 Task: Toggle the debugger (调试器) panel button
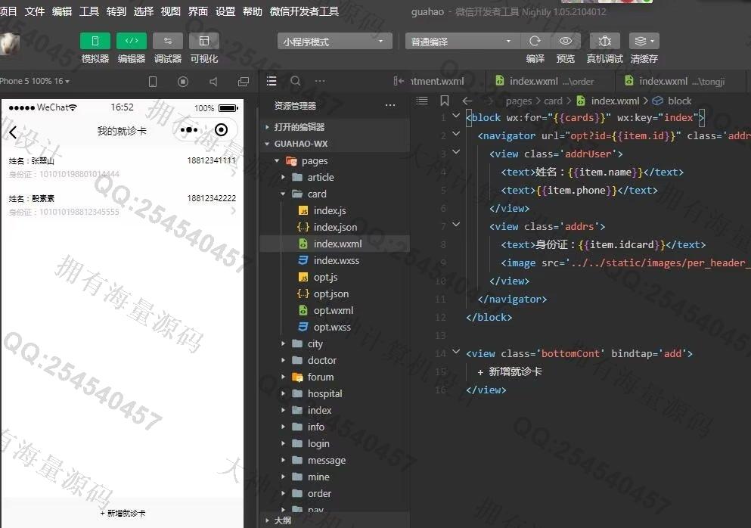(x=168, y=41)
